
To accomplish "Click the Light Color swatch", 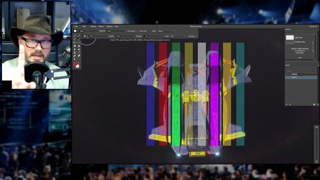I will click(289, 37).
